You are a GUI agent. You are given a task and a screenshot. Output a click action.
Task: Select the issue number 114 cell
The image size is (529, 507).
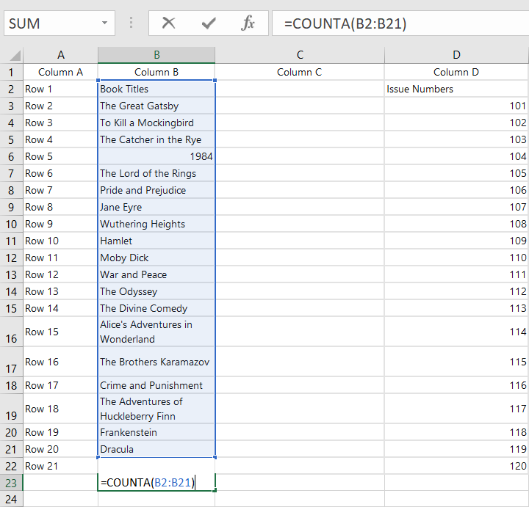456,332
